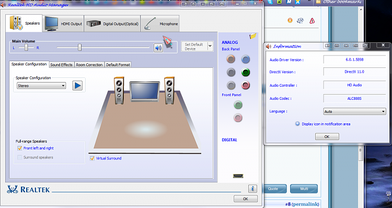Screen dimensions: 392x208
Task: Select the green front panel jack
Action: click(x=238, y=105)
